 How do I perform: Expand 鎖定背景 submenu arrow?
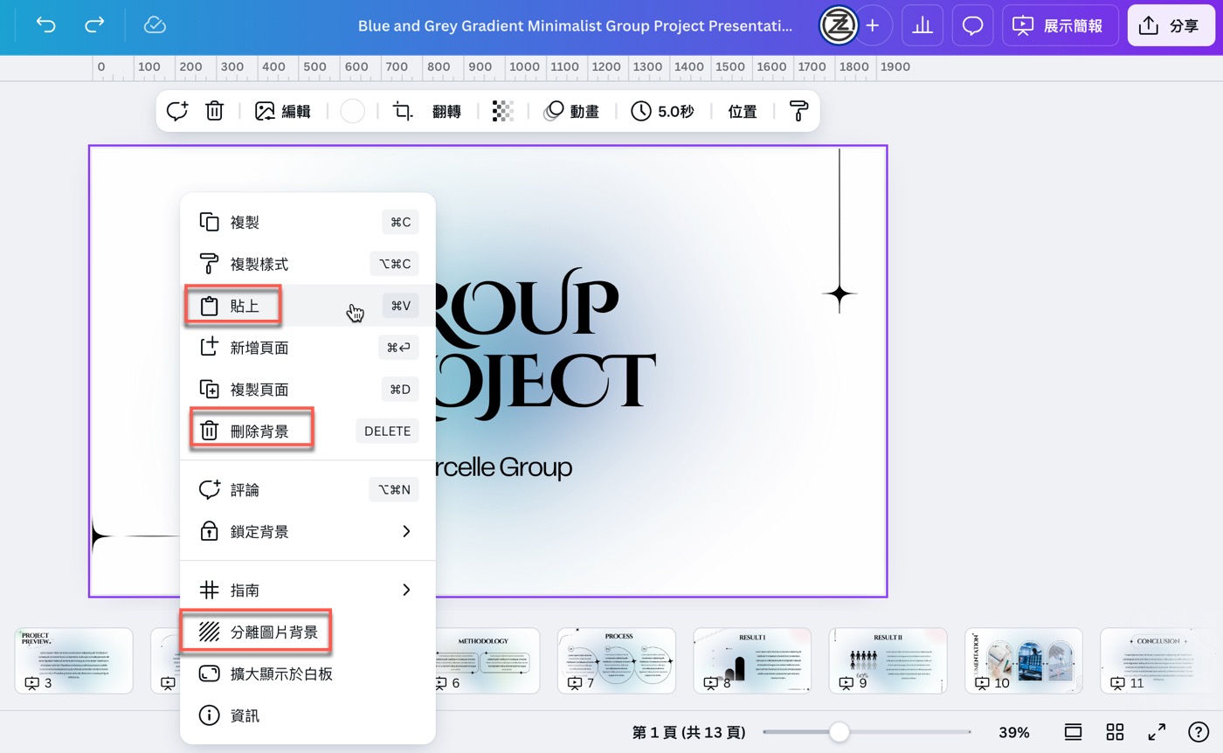point(406,531)
